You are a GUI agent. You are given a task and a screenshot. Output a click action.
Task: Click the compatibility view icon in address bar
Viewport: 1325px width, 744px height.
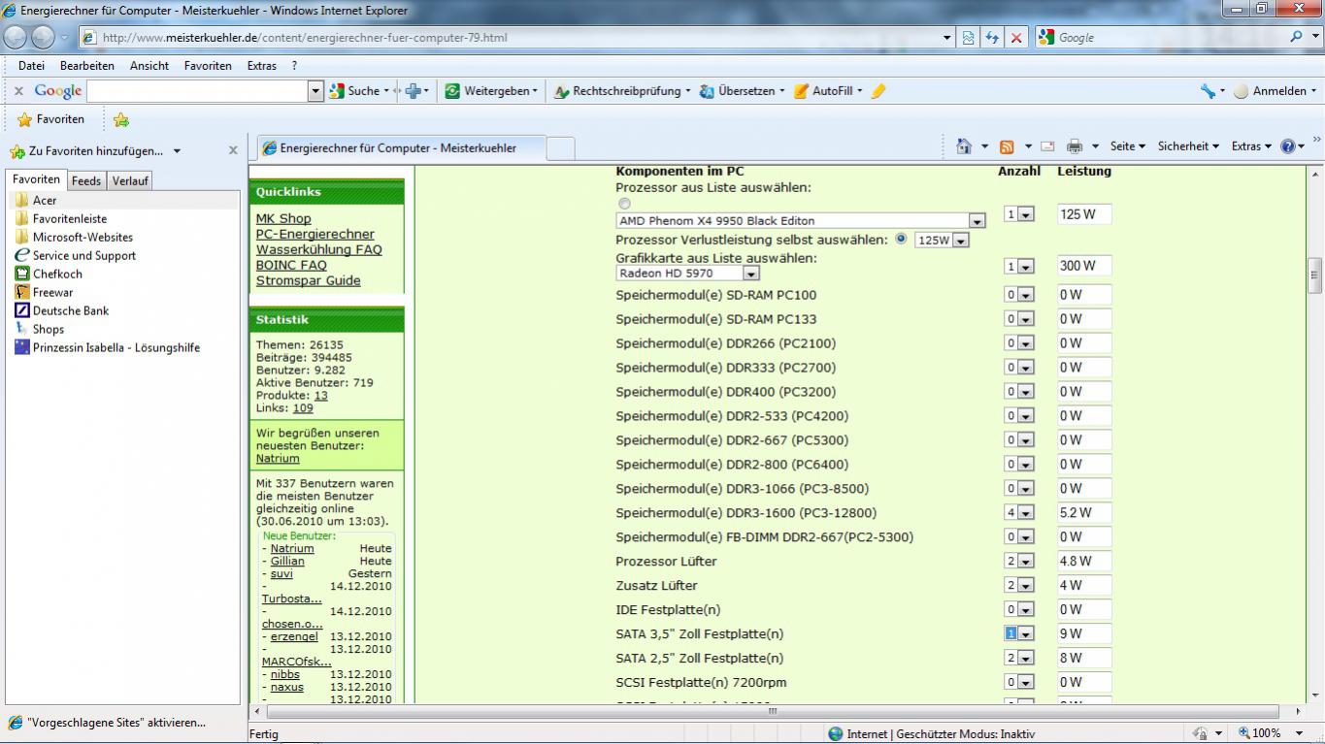969,38
